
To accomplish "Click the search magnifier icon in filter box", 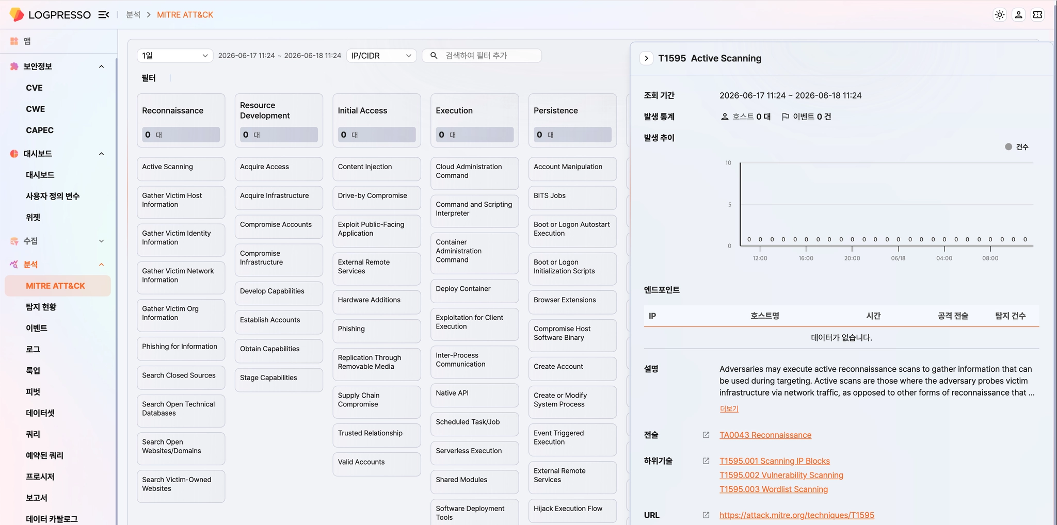I will pos(434,56).
